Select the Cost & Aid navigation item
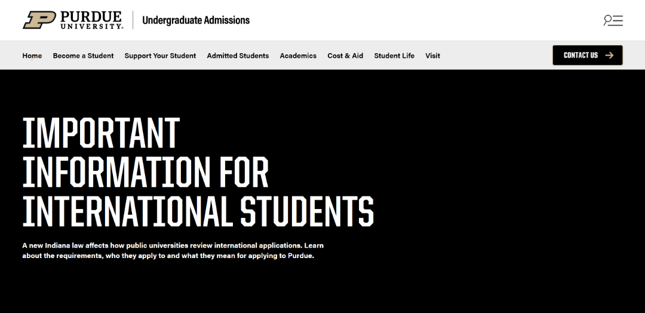This screenshot has height=313, width=645. [x=345, y=56]
